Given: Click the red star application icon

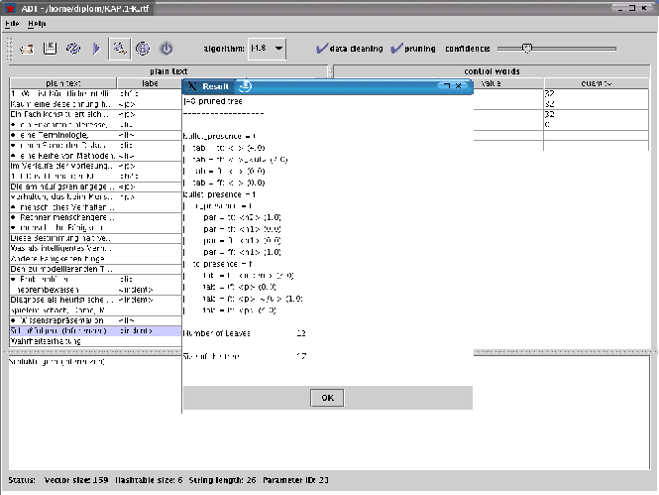Looking at the screenshot, I should (x=10, y=8).
